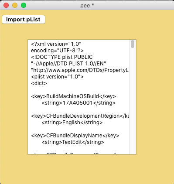Click the '<!DOCTYPE plist PUBLIC' line
This screenshot has height=184, width=174.
click(62, 57)
